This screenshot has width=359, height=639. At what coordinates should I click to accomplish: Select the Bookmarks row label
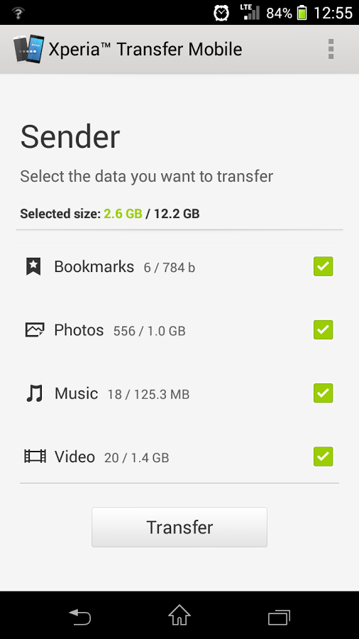coord(94,266)
